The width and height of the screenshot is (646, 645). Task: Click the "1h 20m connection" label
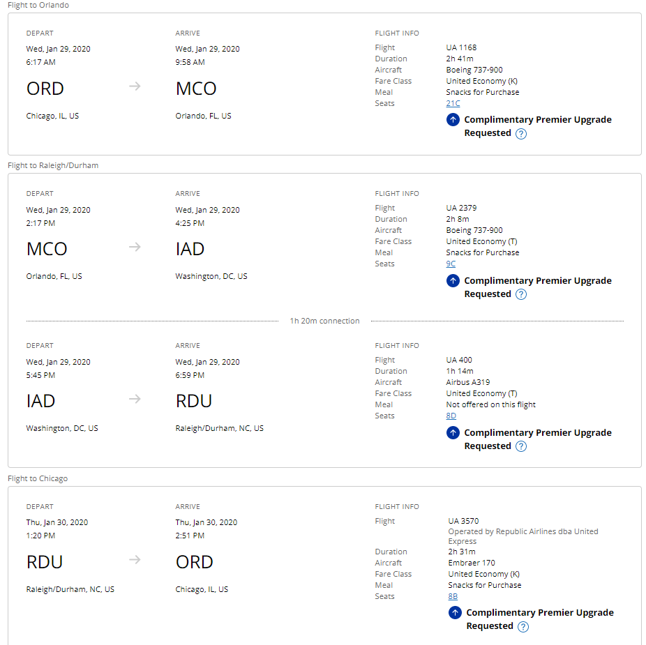(x=324, y=321)
